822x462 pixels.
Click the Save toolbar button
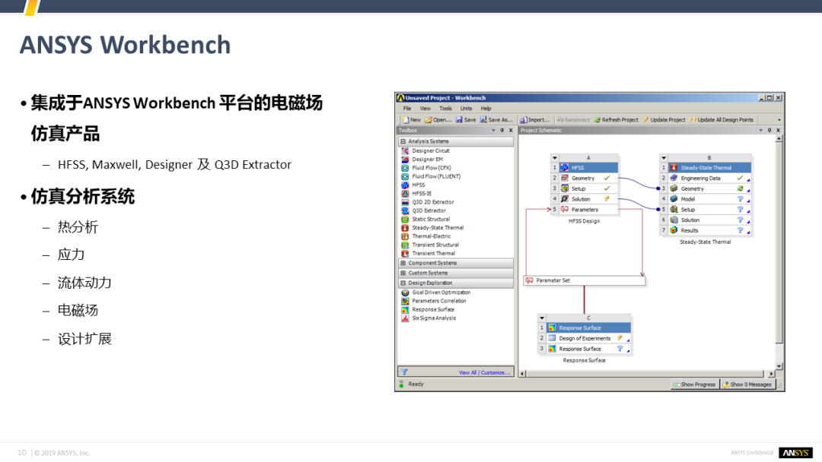click(x=466, y=120)
